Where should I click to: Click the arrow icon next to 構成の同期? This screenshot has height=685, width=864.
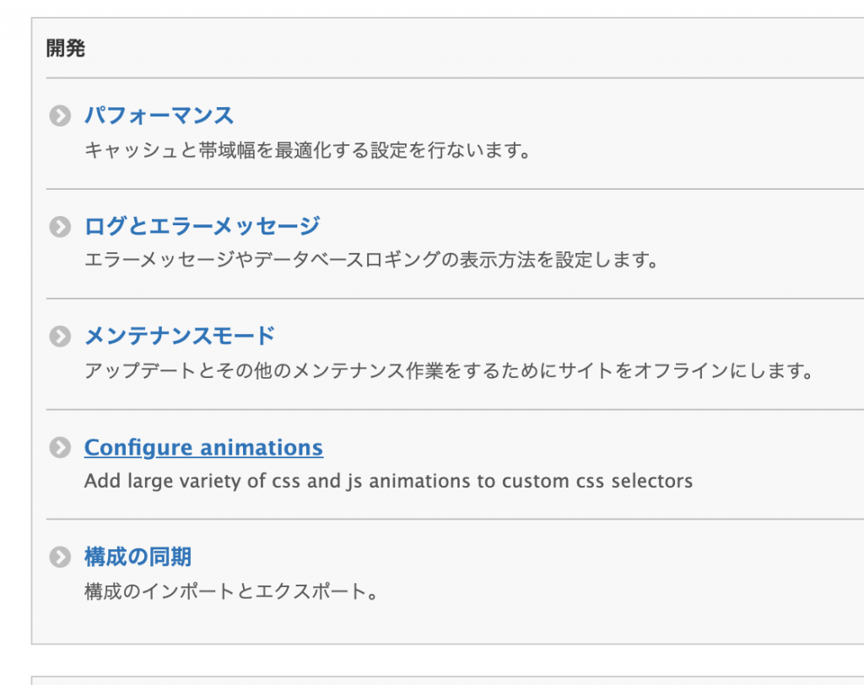[59, 558]
